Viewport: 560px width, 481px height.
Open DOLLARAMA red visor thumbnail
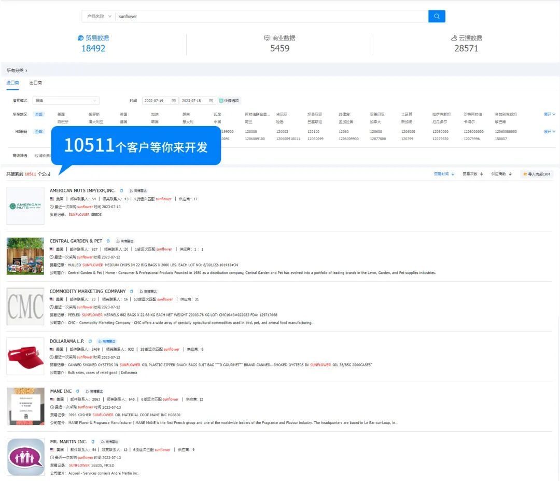coord(25,356)
